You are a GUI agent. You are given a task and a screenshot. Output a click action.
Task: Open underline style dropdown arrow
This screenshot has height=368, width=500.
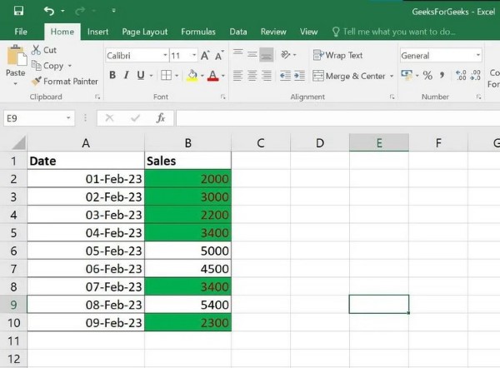coord(151,76)
